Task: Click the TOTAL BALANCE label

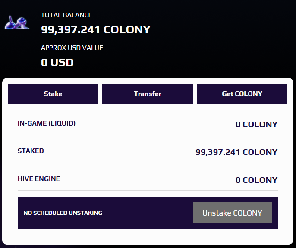Action: coord(66,15)
